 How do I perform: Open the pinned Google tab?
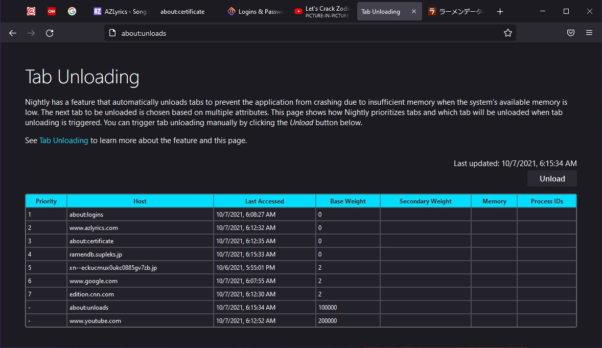(x=72, y=11)
